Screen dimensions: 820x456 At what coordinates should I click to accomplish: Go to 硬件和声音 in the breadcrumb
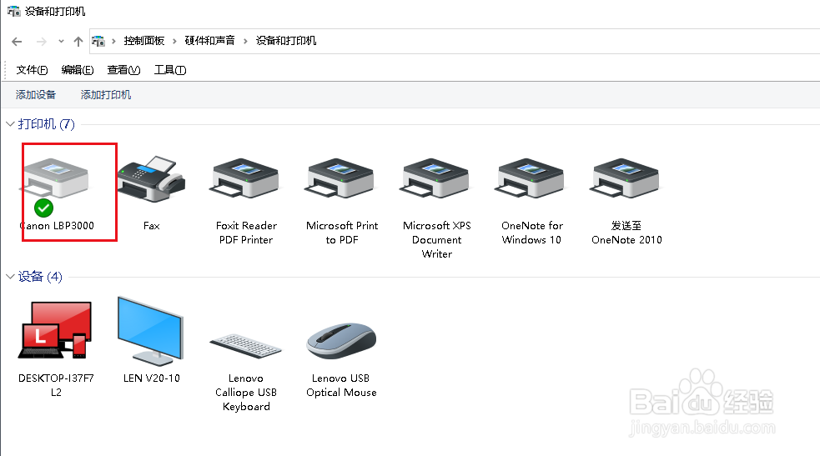tap(209, 41)
